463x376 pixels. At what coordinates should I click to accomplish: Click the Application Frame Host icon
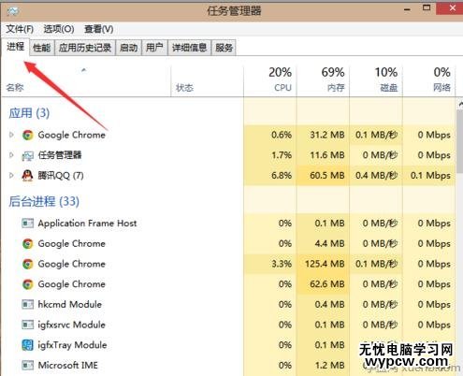tap(28, 224)
